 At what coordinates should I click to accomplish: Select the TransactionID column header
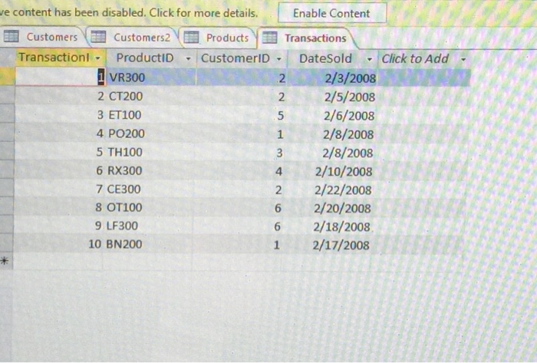pyautogui.click(x=61, y=58)
